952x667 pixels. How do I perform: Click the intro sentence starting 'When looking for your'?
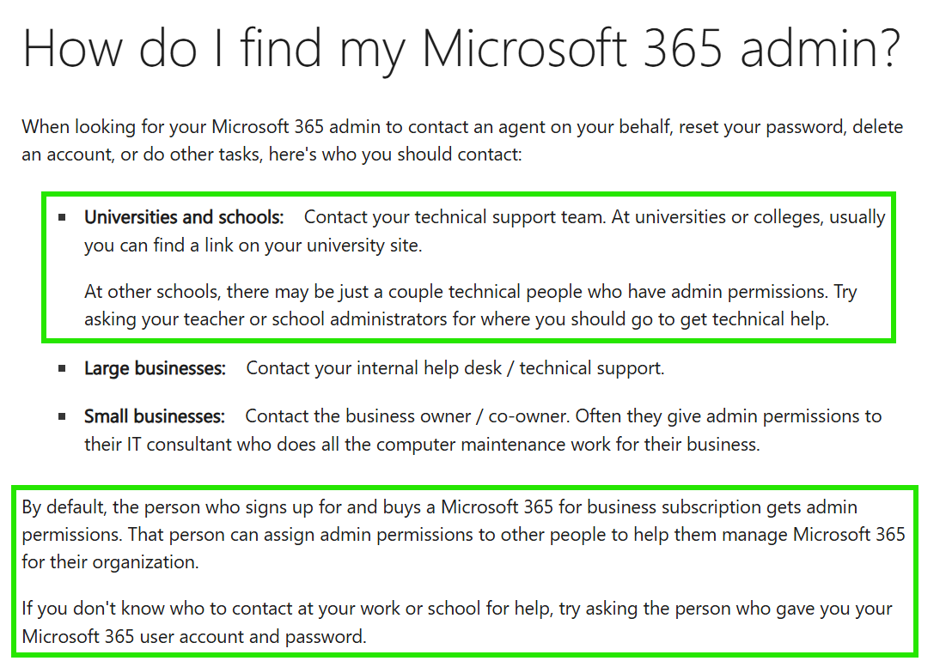point(462,140)
